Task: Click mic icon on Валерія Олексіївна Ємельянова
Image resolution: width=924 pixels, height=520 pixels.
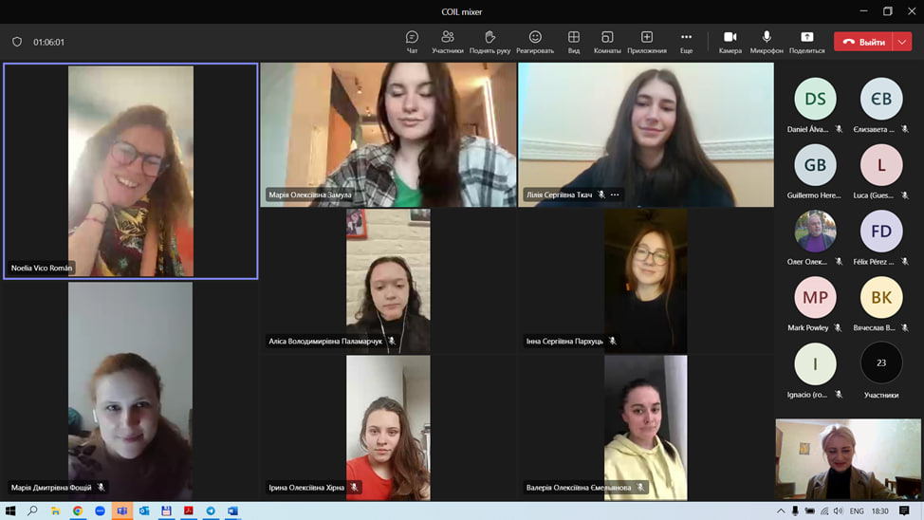Action: (640, 488)
